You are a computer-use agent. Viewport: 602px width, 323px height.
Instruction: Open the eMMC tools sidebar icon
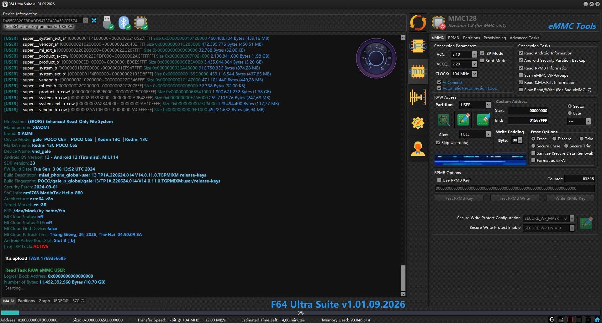[418, 72]
